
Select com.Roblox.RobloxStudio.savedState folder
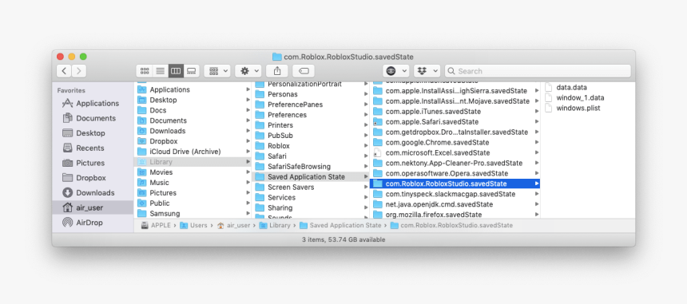coord(455,184)
